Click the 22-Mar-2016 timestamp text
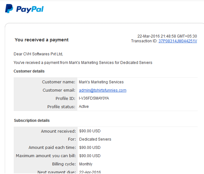The width and height of the screenshot is (204, 174). (167, 36)
